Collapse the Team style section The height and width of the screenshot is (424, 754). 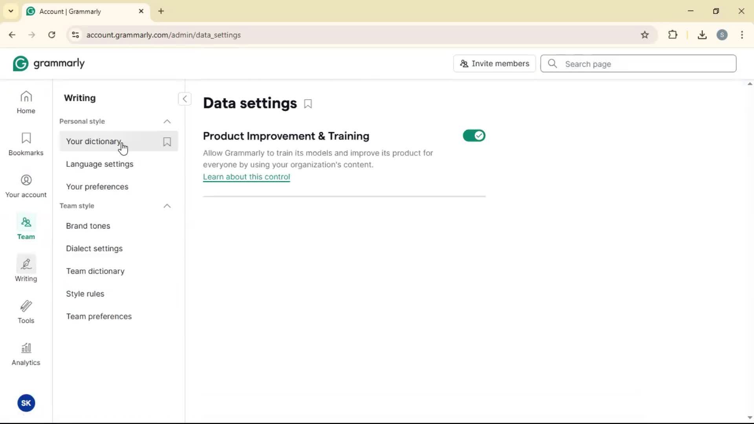click(167, 206)
